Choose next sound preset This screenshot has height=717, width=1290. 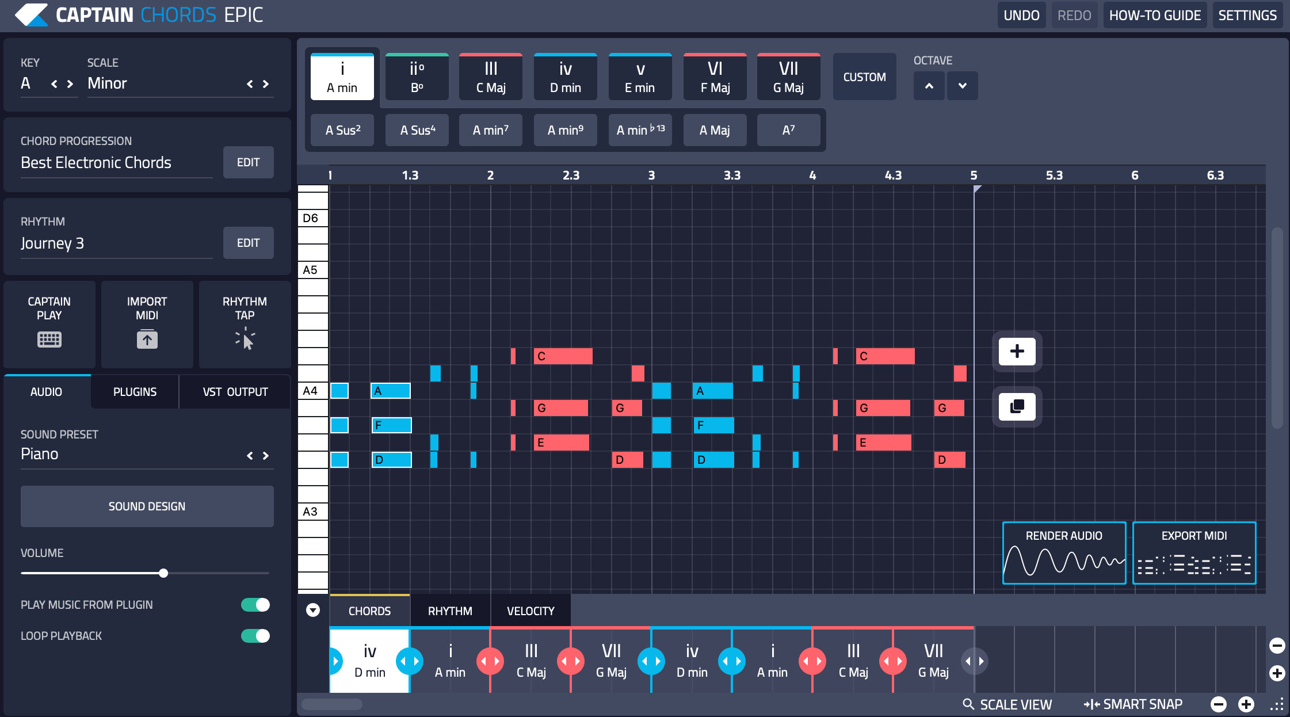point(266,456)
